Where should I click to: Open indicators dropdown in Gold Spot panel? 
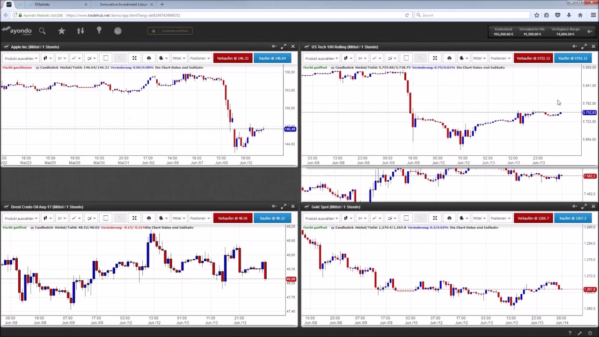click(x=391, y=218)
